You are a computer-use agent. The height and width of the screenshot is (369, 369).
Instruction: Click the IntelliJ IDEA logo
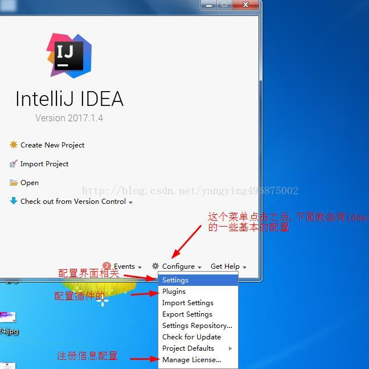point(69,56)
